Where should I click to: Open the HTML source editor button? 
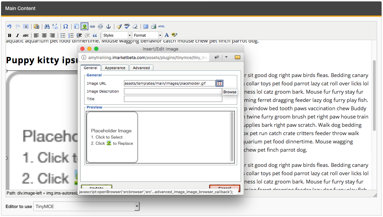(162, 26)
